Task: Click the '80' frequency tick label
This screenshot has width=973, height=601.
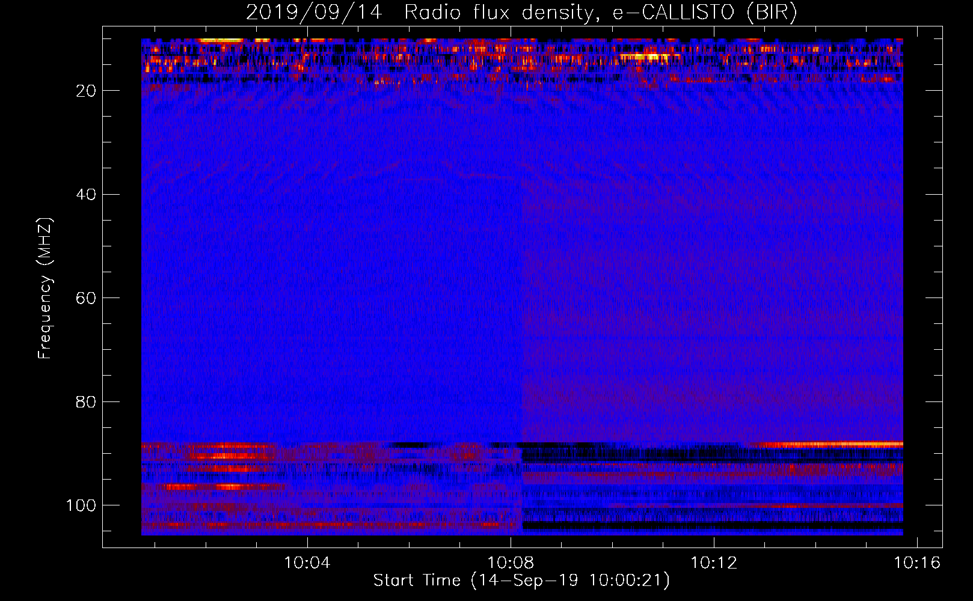Action: (x=87, y=402)
